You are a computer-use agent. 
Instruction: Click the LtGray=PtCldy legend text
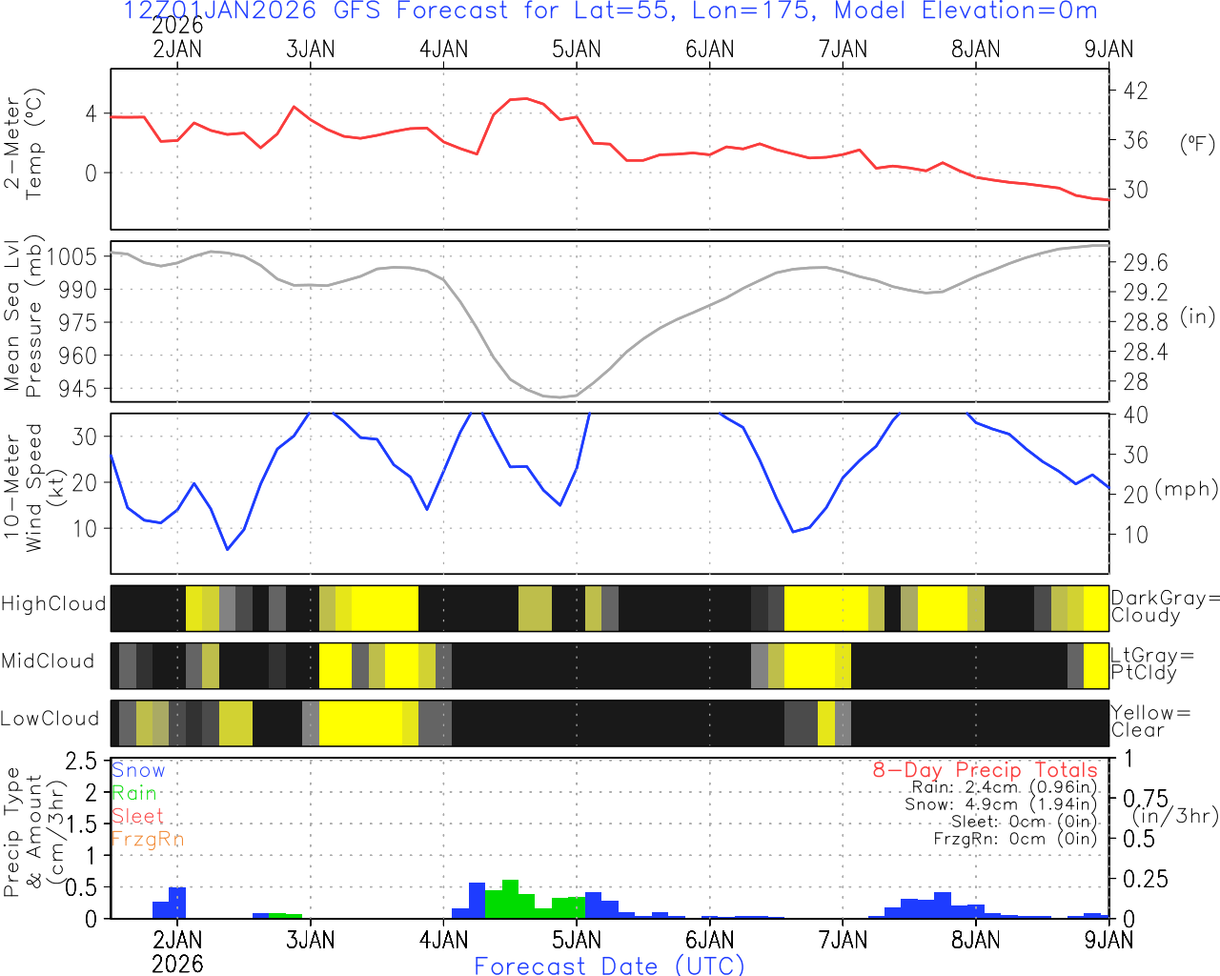(x=1151, y=664)
